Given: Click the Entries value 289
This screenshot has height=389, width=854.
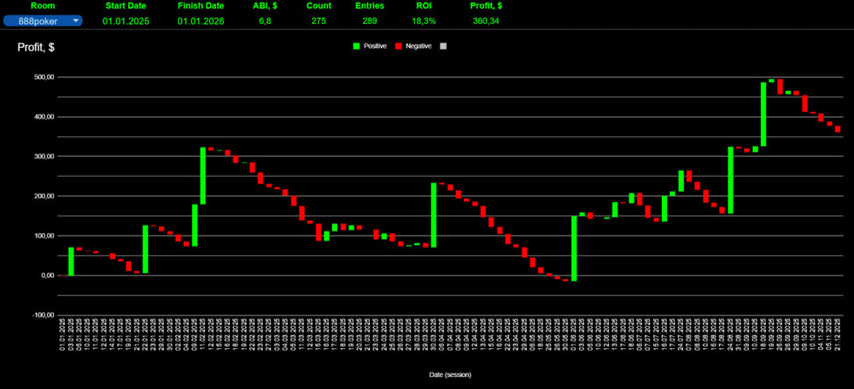Looking at the screenshot, I should 370,20.
